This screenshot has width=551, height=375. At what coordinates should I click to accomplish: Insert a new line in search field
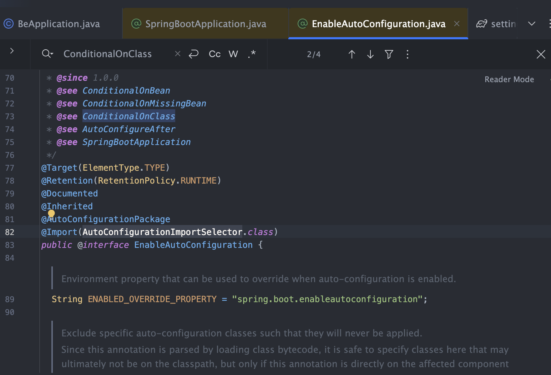[193, 54]
